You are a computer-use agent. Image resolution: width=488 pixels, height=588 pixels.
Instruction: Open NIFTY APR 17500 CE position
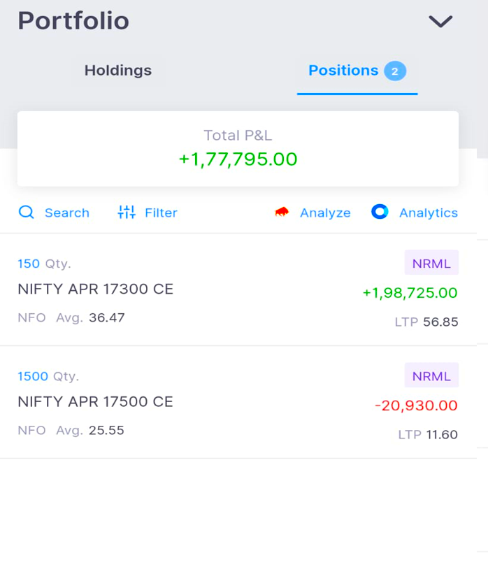pyautogui.click(x=96, y=402)
